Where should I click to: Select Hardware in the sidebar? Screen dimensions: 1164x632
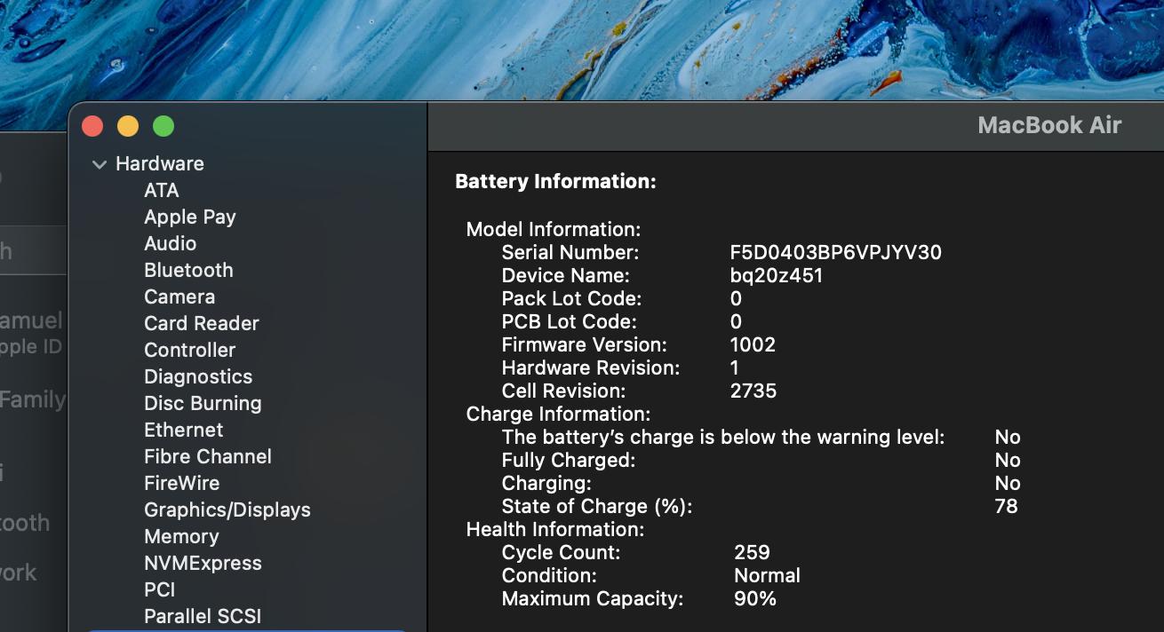pos(160,163)
